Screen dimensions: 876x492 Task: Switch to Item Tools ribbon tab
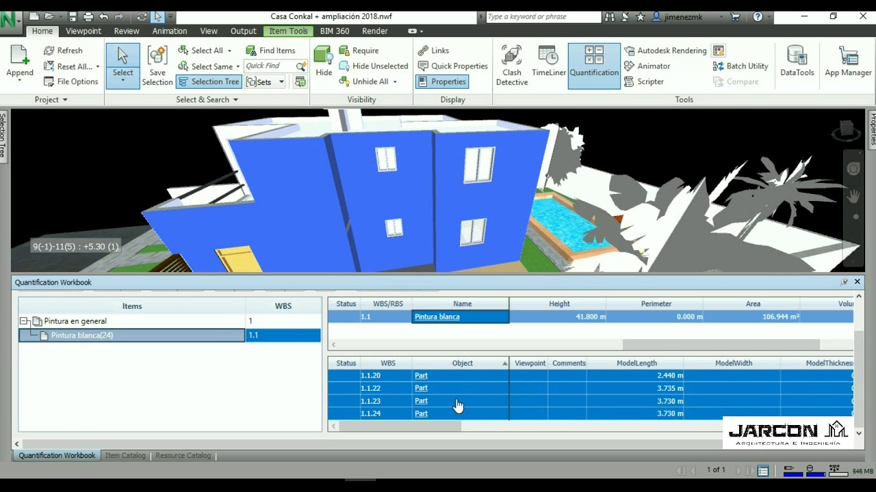288,31
